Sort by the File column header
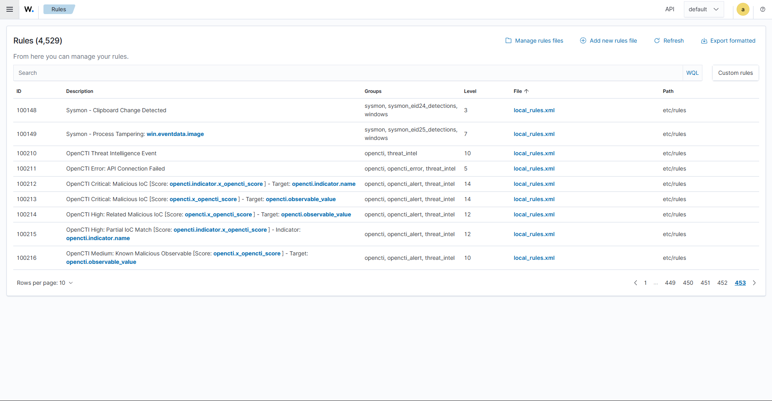Screen dimensions: 772x401 click(518, 91)
